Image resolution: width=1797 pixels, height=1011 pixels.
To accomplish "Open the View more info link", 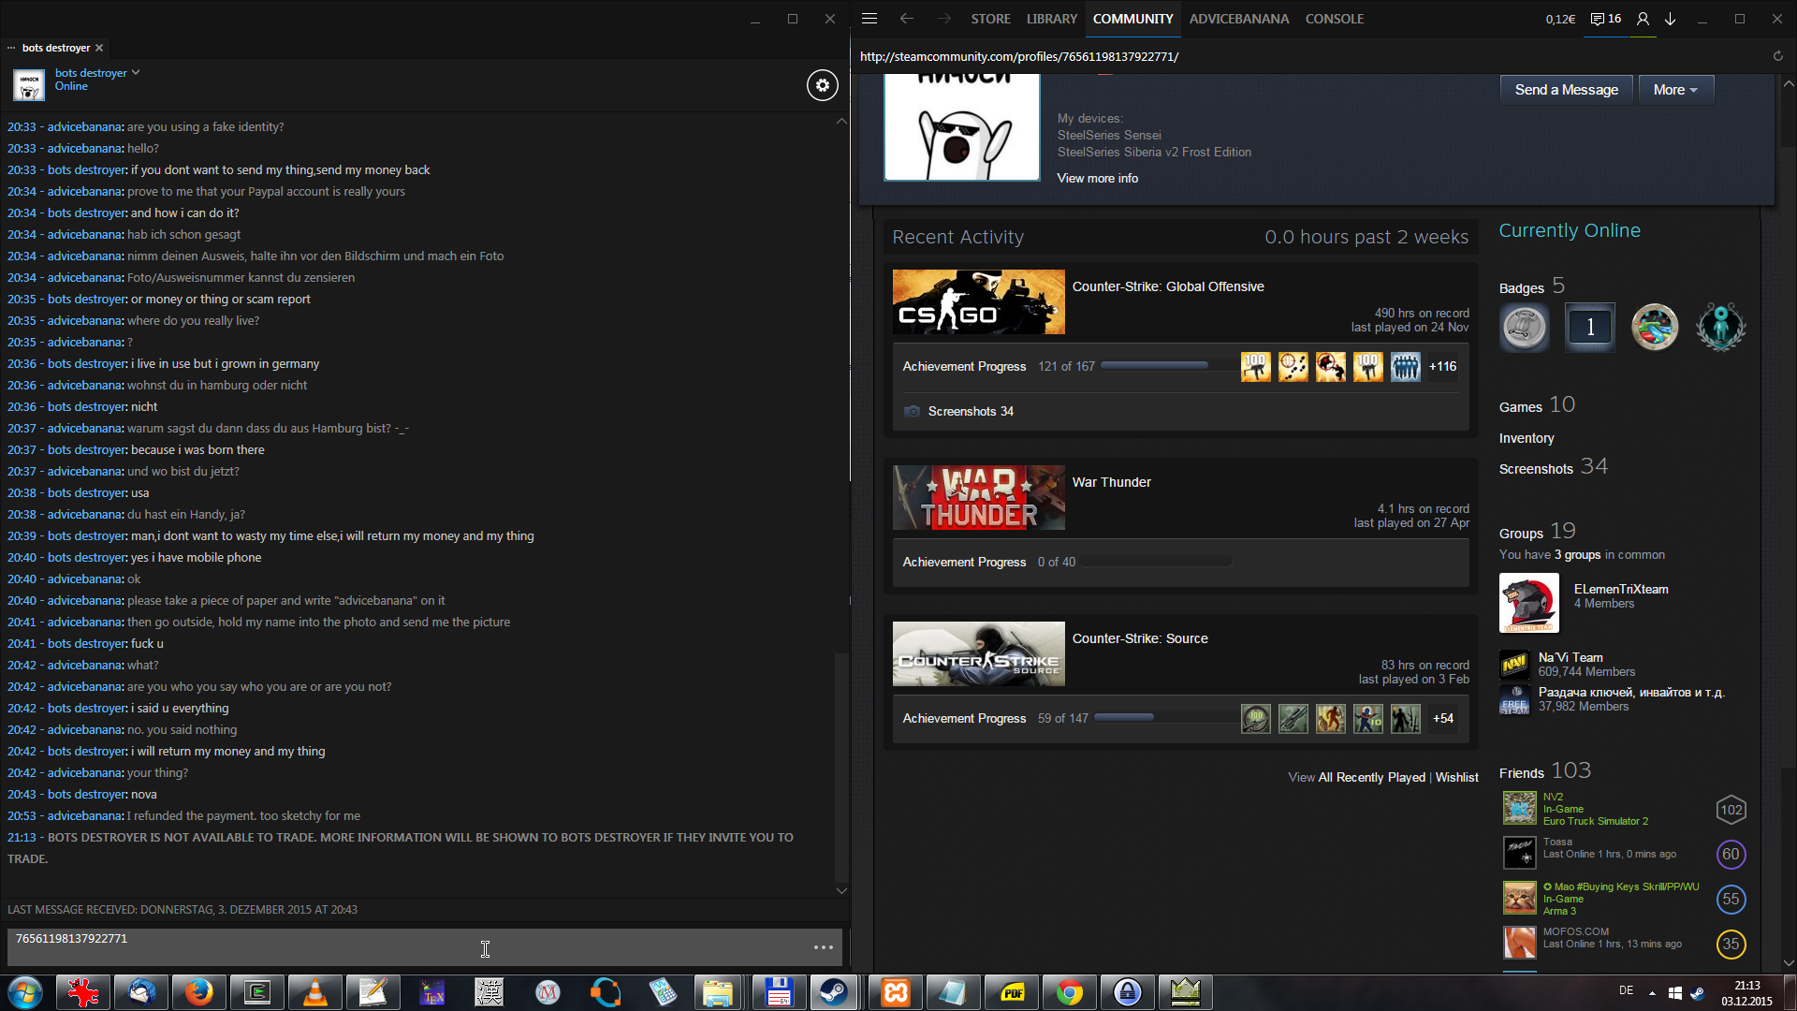I will point(1097,178).
